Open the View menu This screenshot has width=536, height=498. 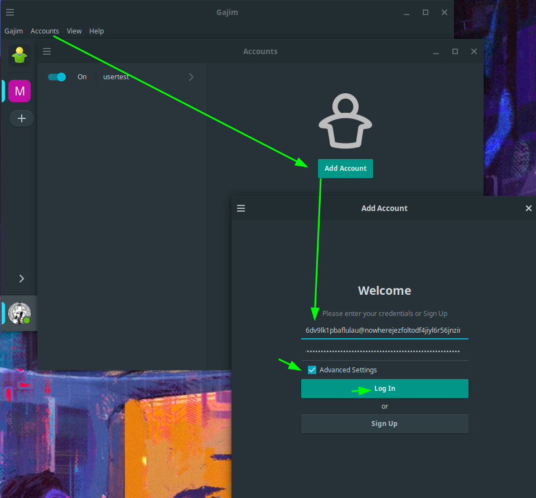[x=74, y=31]
